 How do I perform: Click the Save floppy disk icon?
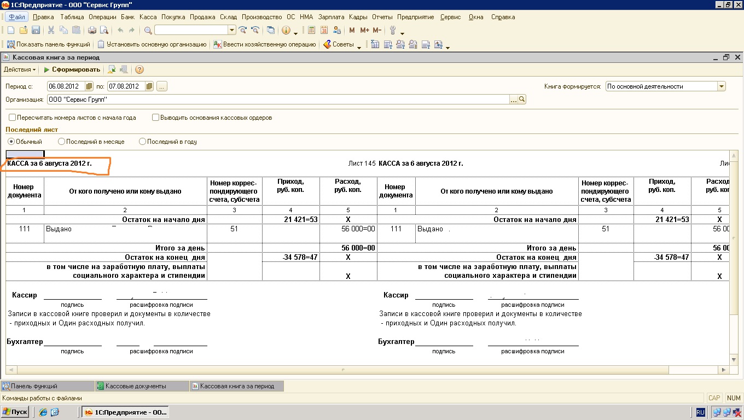click(36, 30)
